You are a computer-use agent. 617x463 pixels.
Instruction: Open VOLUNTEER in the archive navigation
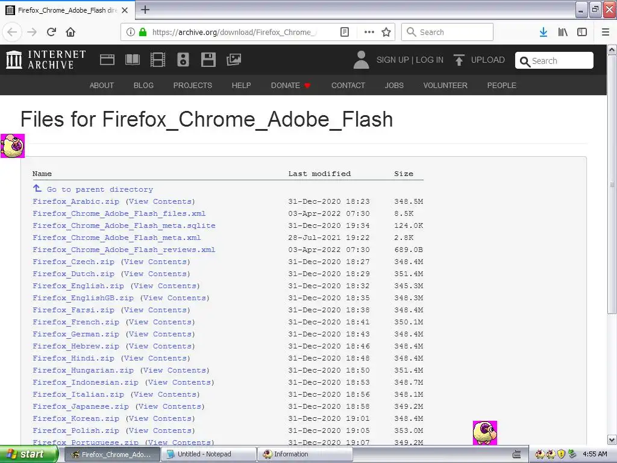pos(445,86)
